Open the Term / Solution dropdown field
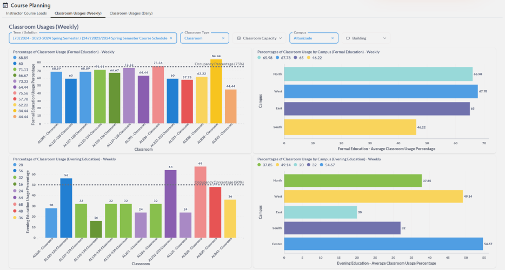This screenshot has width=505, height=270. click(93, 38)
